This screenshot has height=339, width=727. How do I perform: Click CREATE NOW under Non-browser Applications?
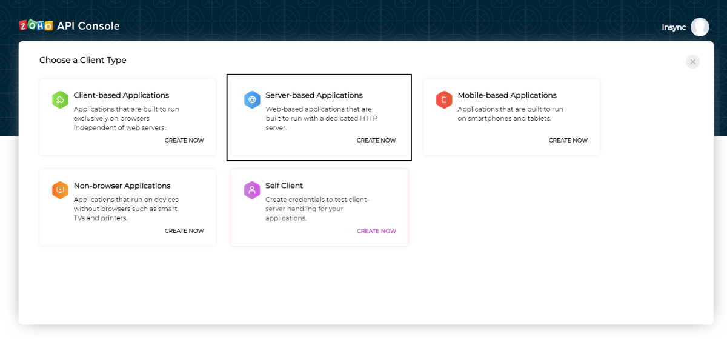coord(184,231)
